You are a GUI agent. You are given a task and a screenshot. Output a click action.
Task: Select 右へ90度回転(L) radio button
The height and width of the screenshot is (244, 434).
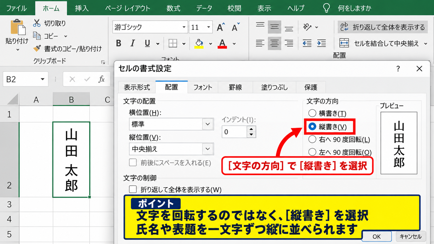tap(312, 140)
